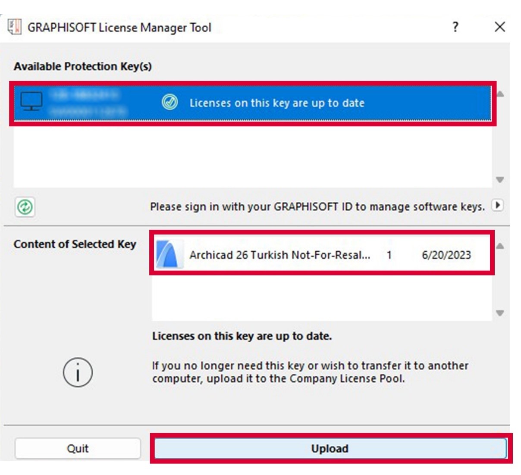Close the License Manager Tool window
The width and height of the screenshot is (521, 475).
[500, 27]
